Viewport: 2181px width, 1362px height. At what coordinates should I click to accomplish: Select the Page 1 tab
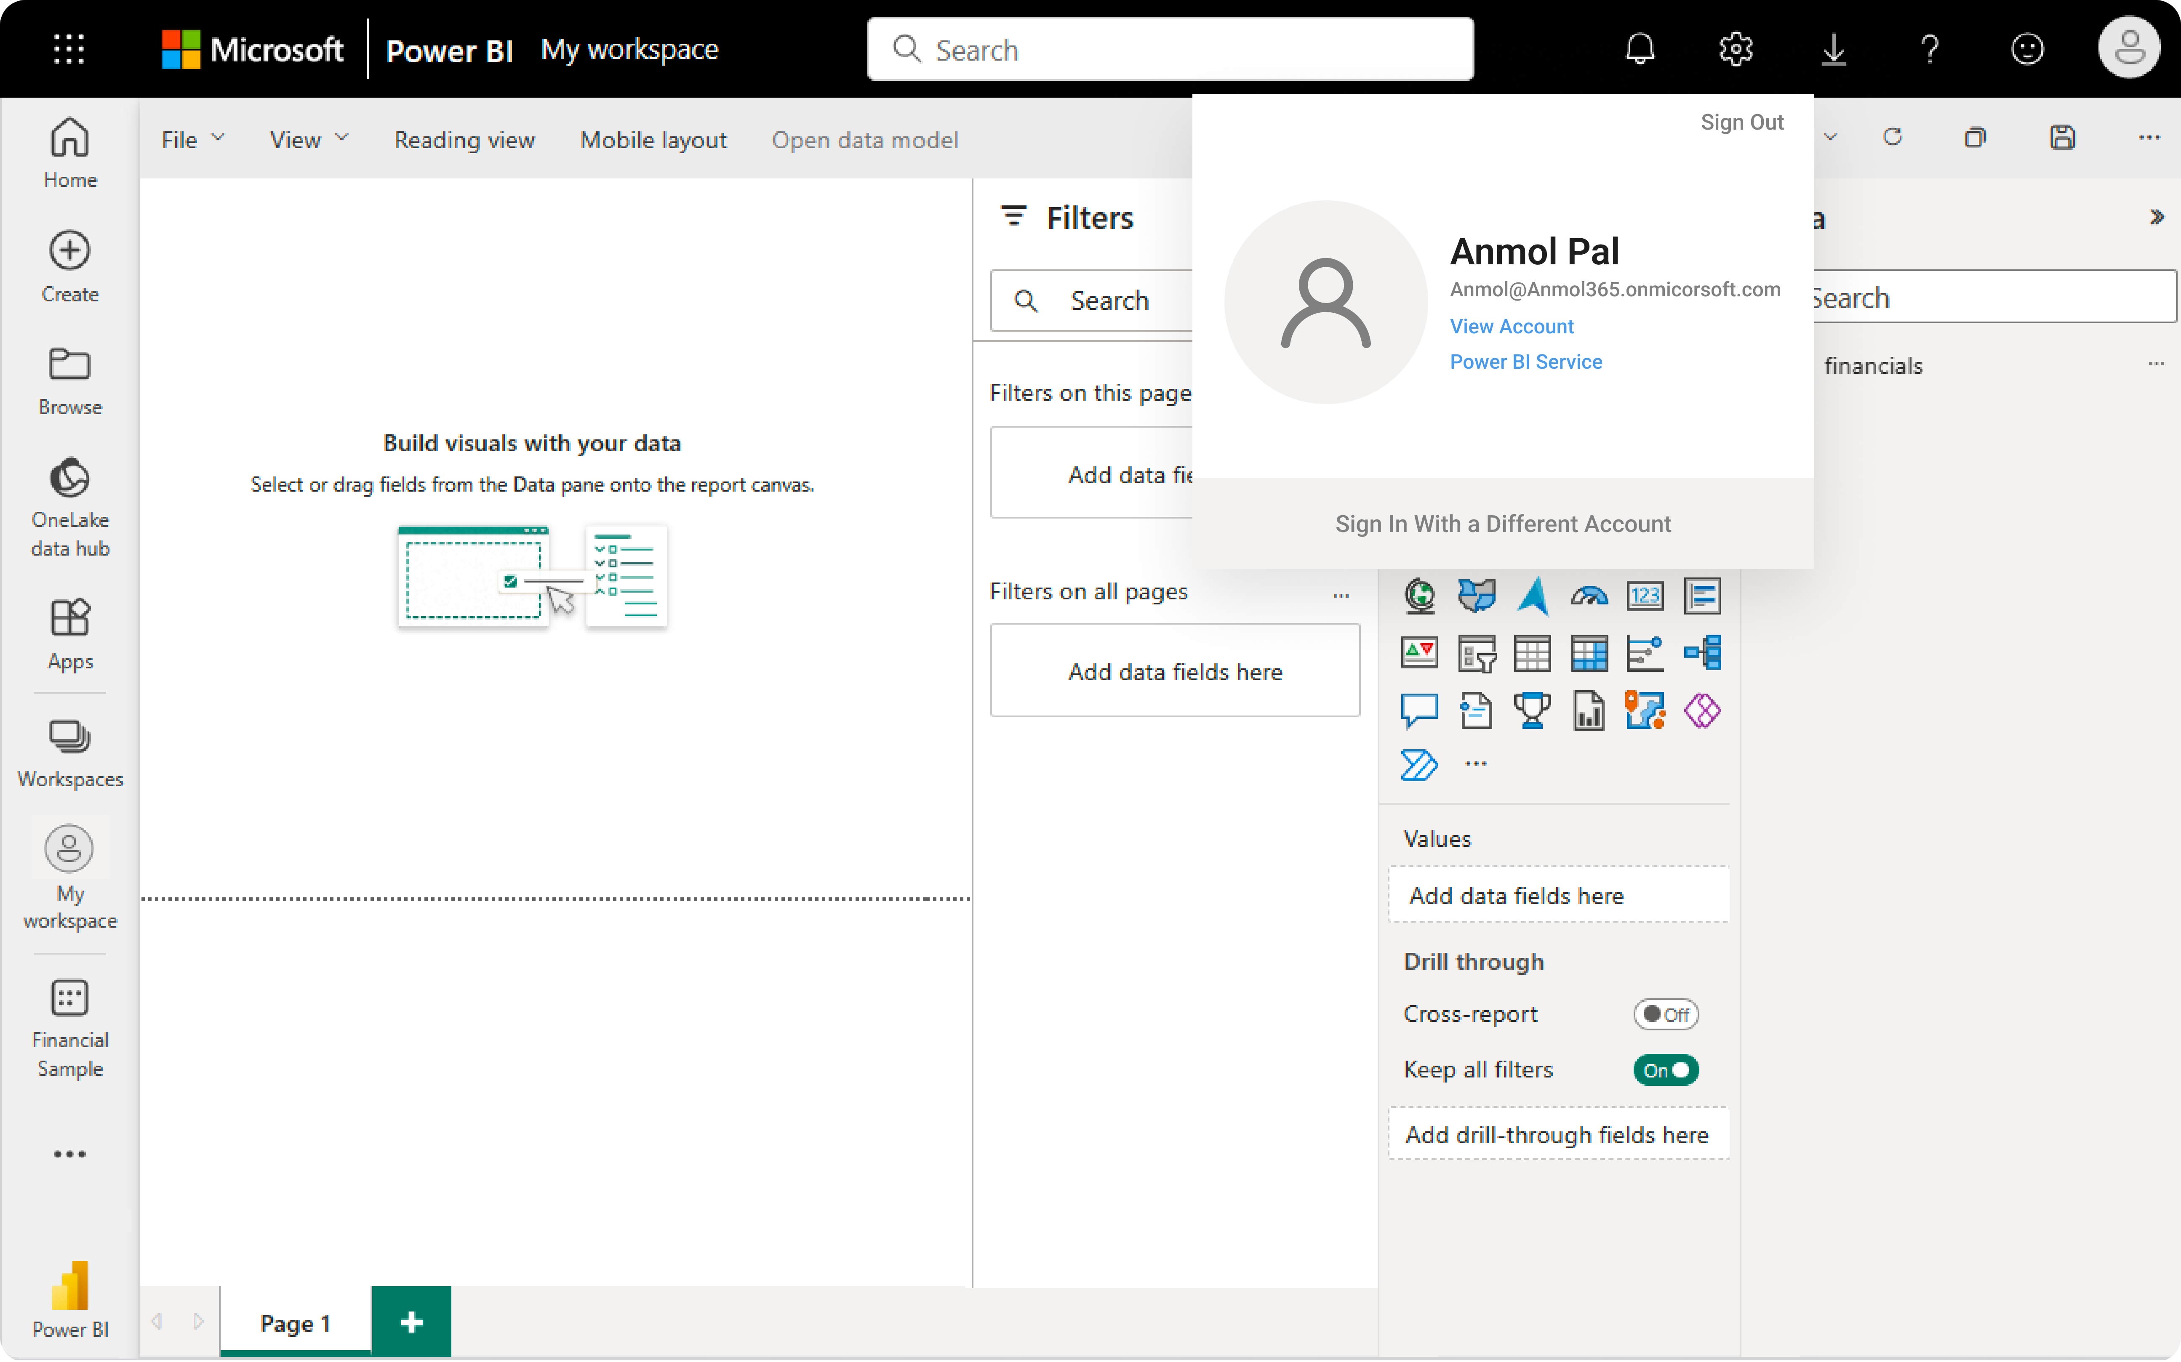click(296, 1322)
